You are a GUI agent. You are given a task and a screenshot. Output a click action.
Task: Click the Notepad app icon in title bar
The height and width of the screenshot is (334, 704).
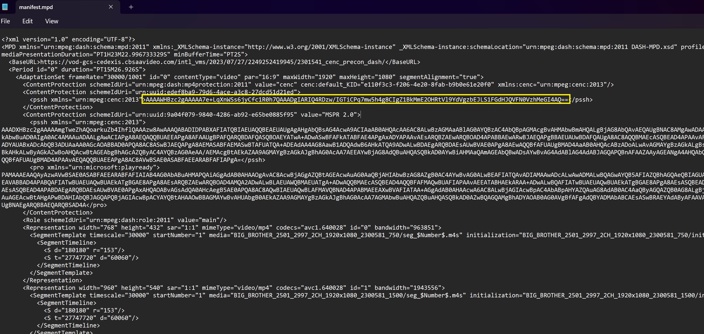pos(5,7)
